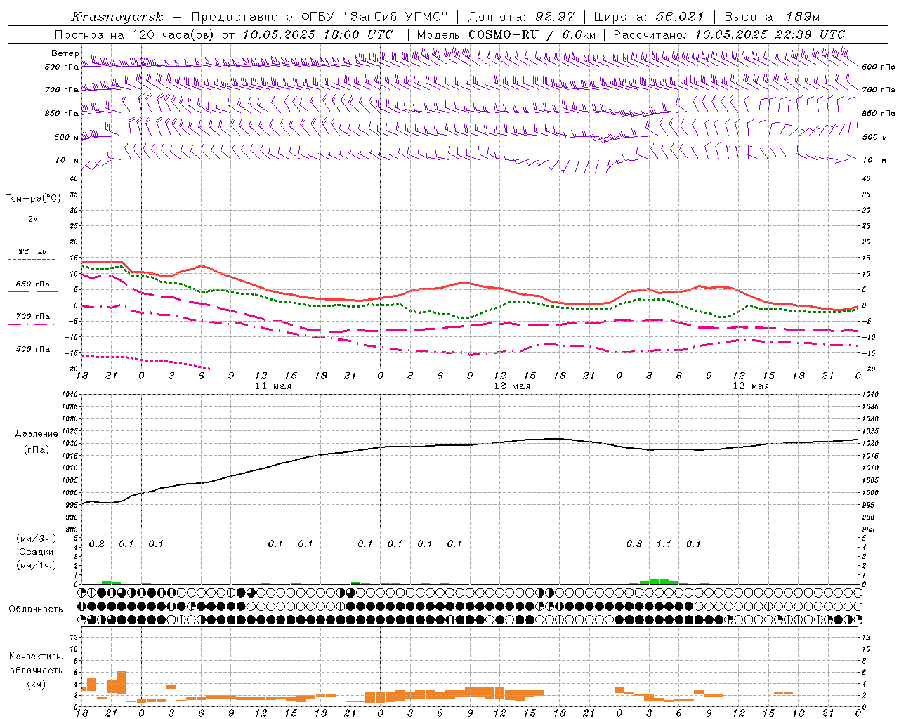899x719 pixels.
Task: Click the 'Высота: 189м' elevation text
Action: click(x=772, y=17)
